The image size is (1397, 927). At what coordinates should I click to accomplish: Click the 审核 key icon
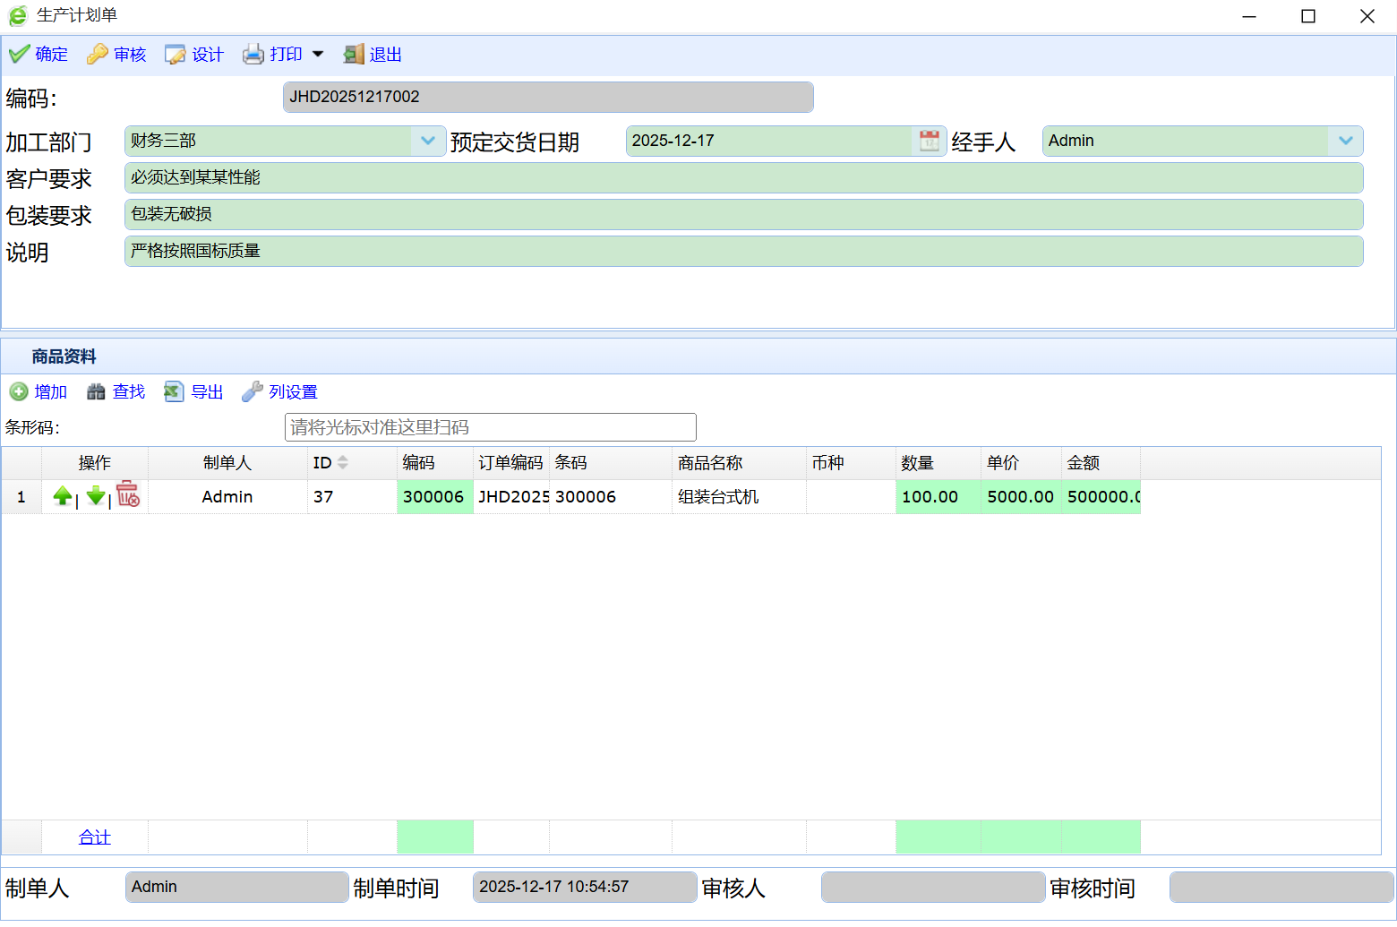pyautogui.click(x=98, y=55)
